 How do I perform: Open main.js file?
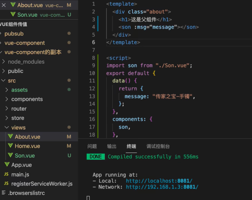[20, 174]
